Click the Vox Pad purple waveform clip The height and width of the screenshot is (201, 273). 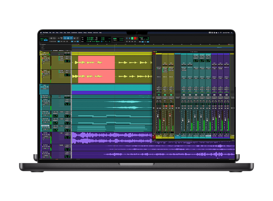click(x=112, y=138)
